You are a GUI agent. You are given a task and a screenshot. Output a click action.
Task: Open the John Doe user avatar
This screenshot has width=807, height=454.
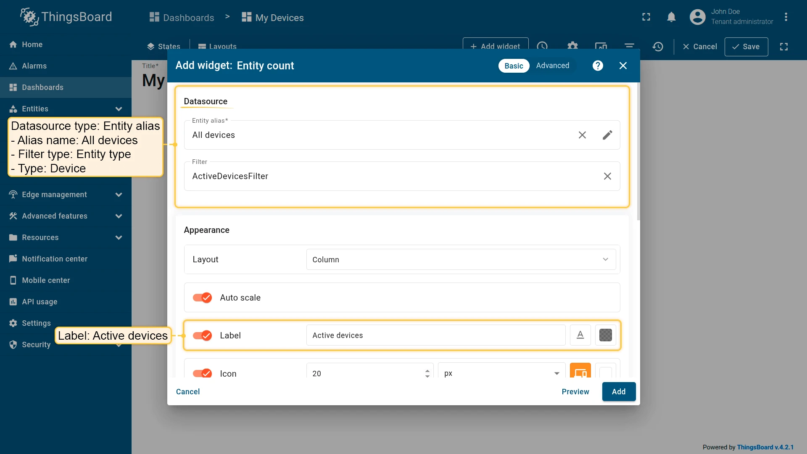(697, 17)
